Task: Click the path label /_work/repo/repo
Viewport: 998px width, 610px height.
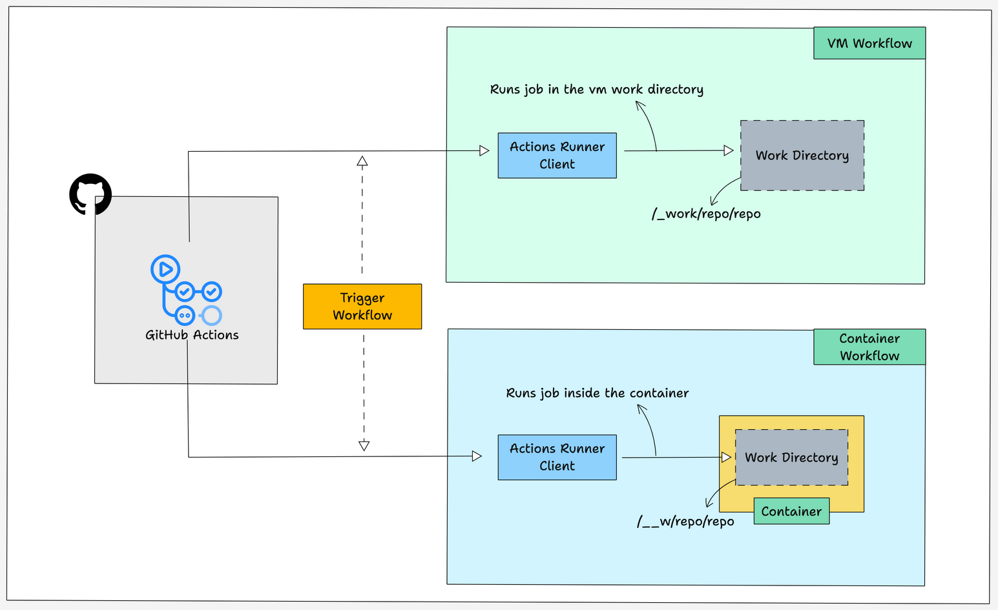Action: tap(707, 213)
